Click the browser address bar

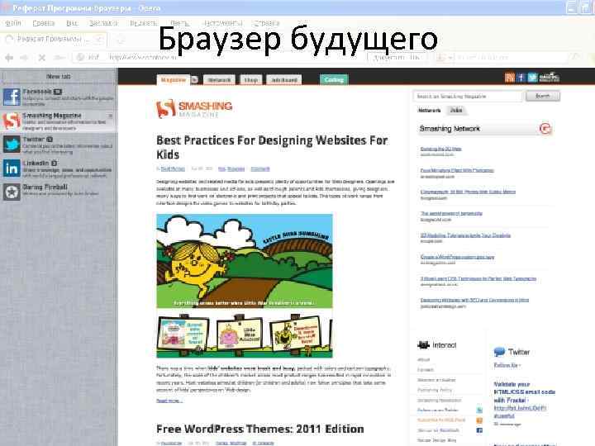coord(220,57)
